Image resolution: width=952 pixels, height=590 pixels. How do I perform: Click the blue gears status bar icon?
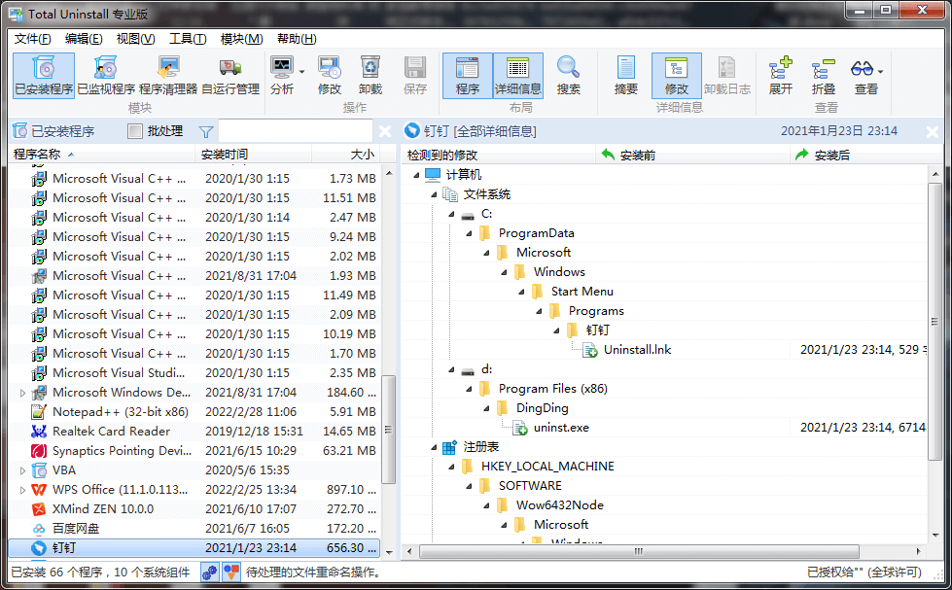click(x=210, y=573)
